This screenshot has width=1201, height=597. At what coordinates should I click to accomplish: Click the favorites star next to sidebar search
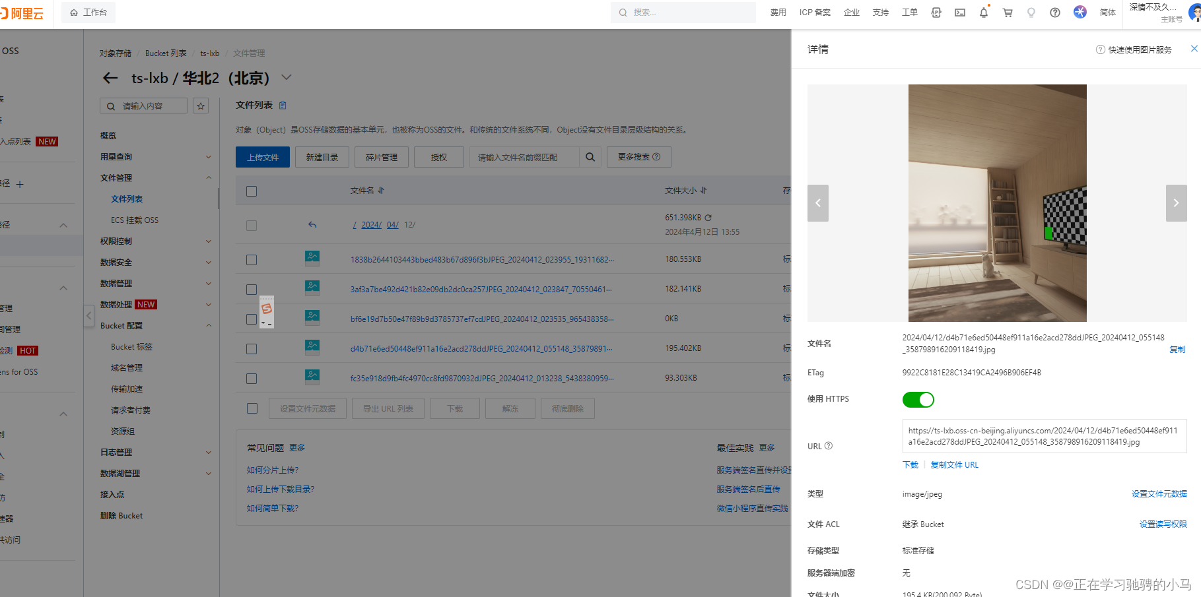(x=201, y=106)
